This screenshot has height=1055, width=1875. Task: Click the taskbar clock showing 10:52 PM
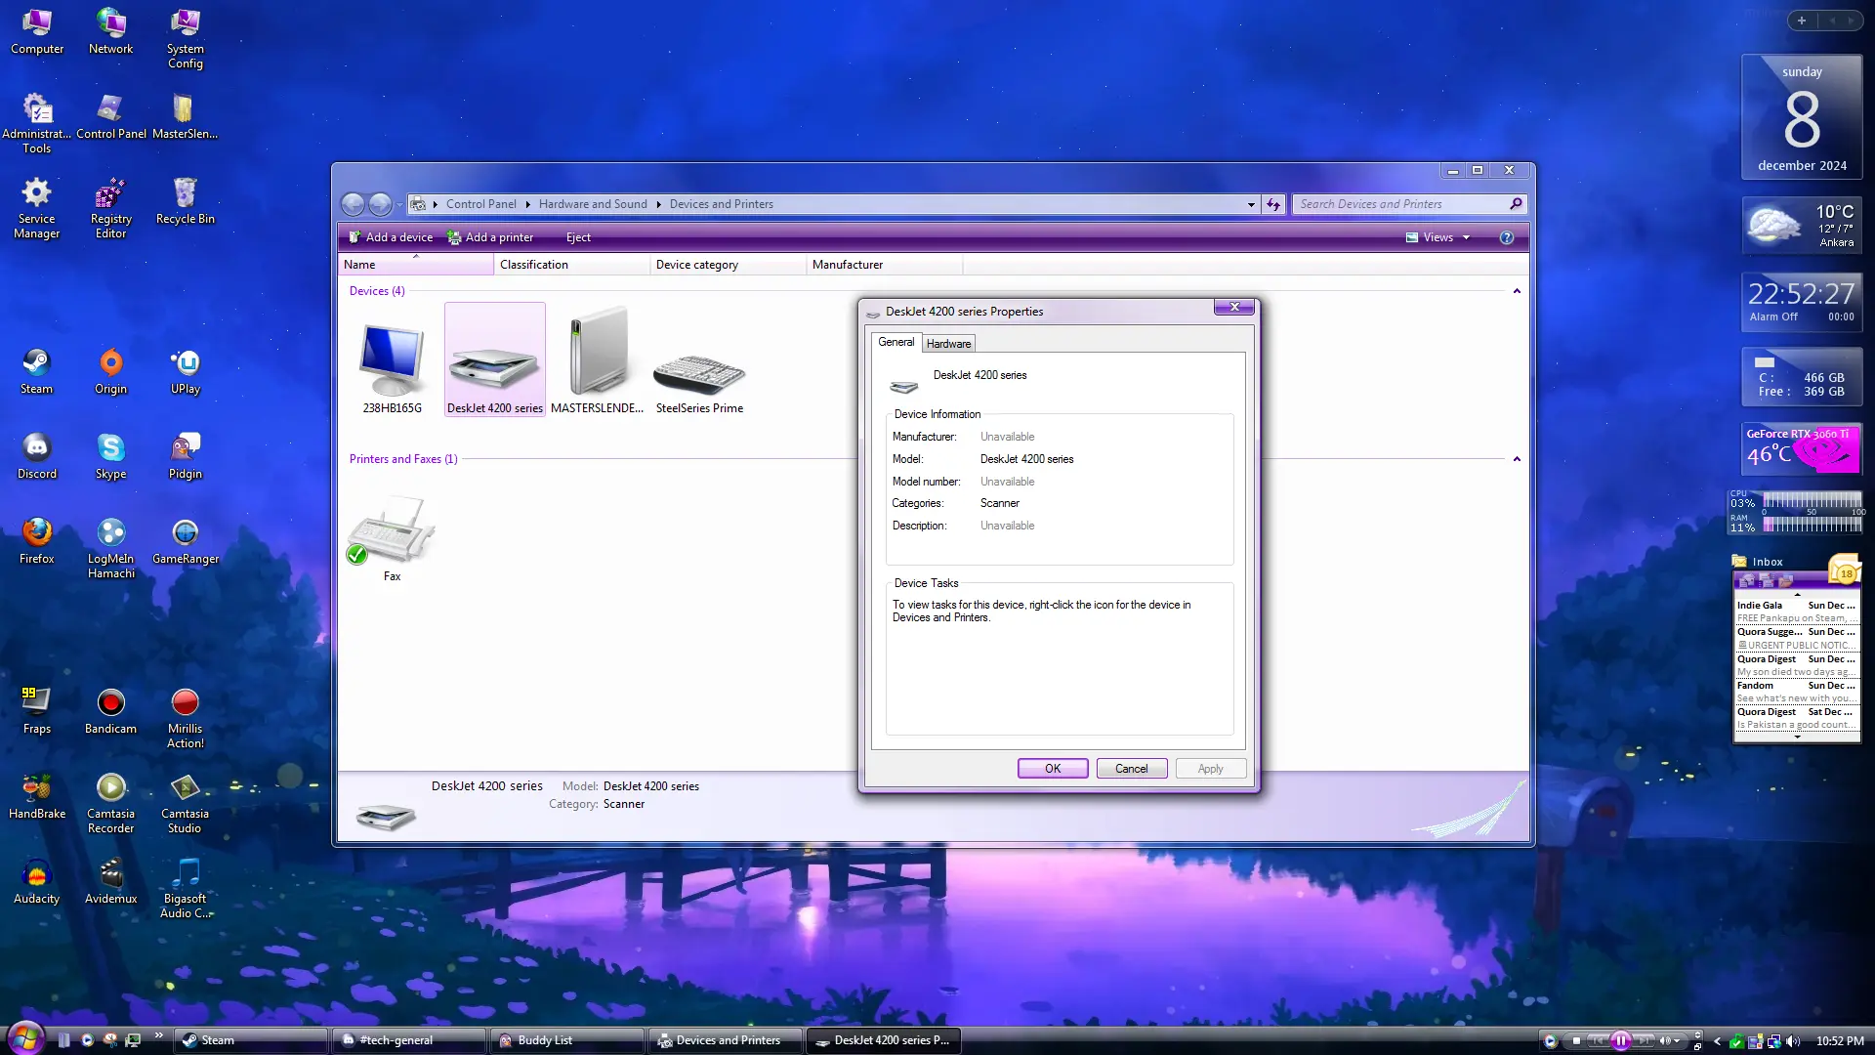(1840, 1041)
